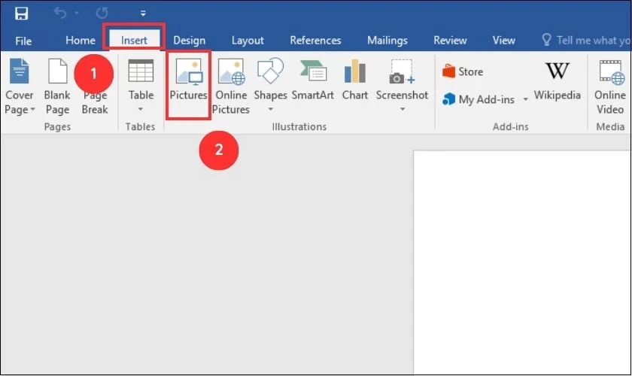The height and width of the screenshot is (376, 632).
Task: Click the Cover Page icon
Action: 19,74
